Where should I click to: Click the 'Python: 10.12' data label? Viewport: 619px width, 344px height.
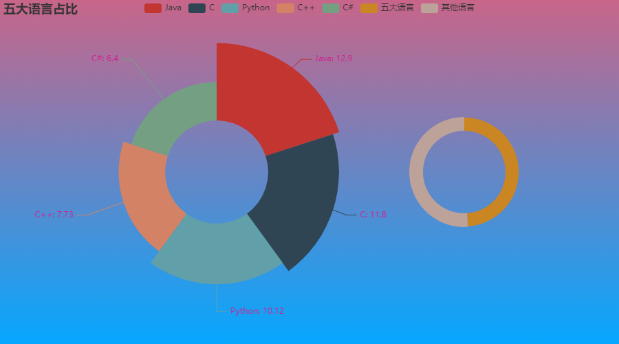257,311
